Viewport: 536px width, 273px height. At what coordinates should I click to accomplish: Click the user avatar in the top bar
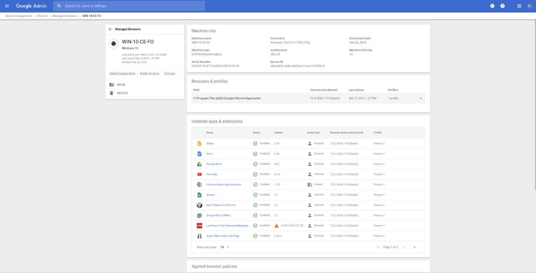528,4
